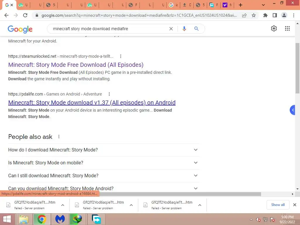This screenshot has width=300, height=225.
Task: Expand Is Minecraft: Story Mode on mobile?
Action: tap(103, 163)
